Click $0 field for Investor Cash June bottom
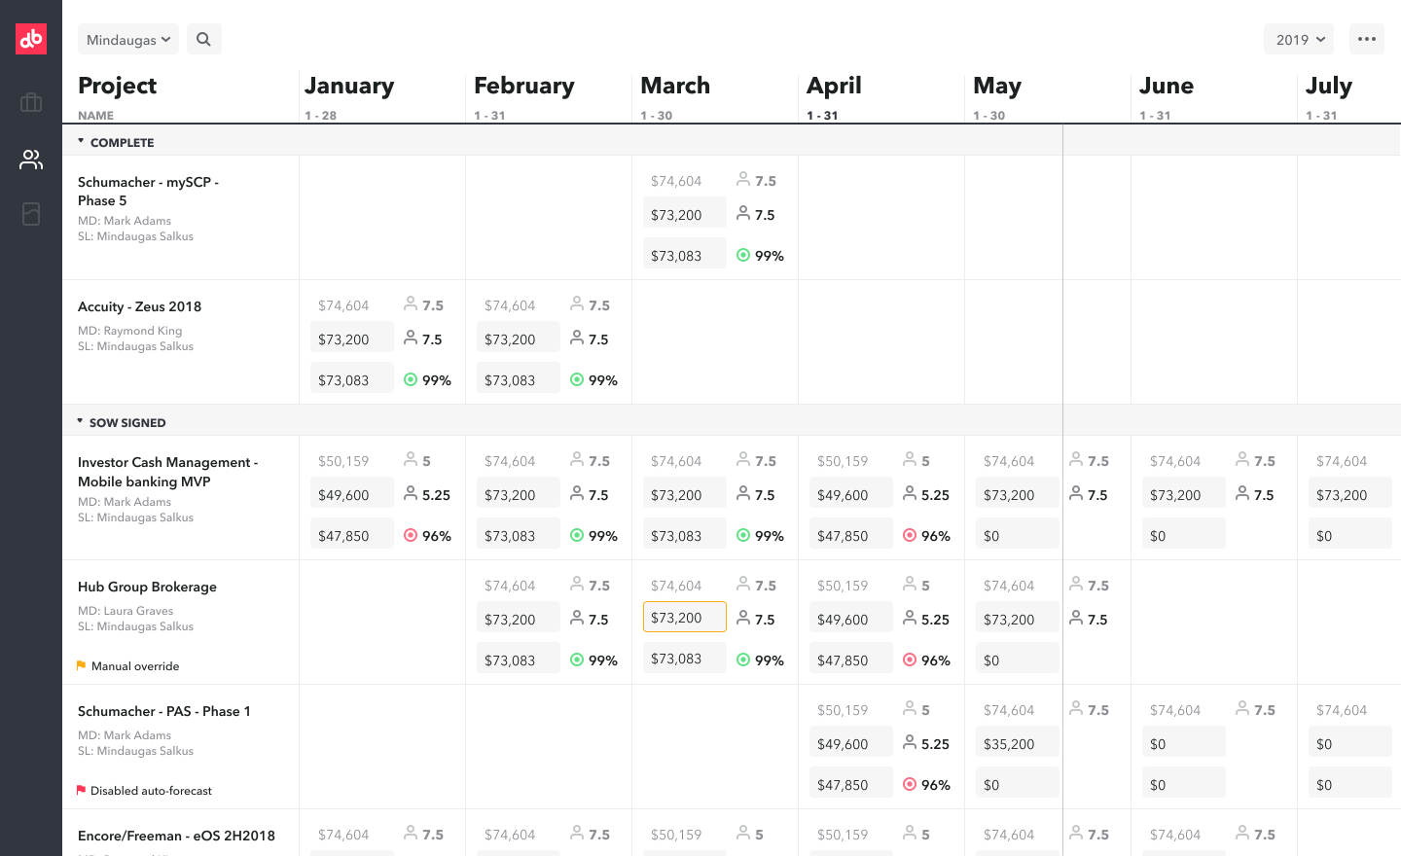This screenshot has width=1401, height=856. coord(1184,535)
